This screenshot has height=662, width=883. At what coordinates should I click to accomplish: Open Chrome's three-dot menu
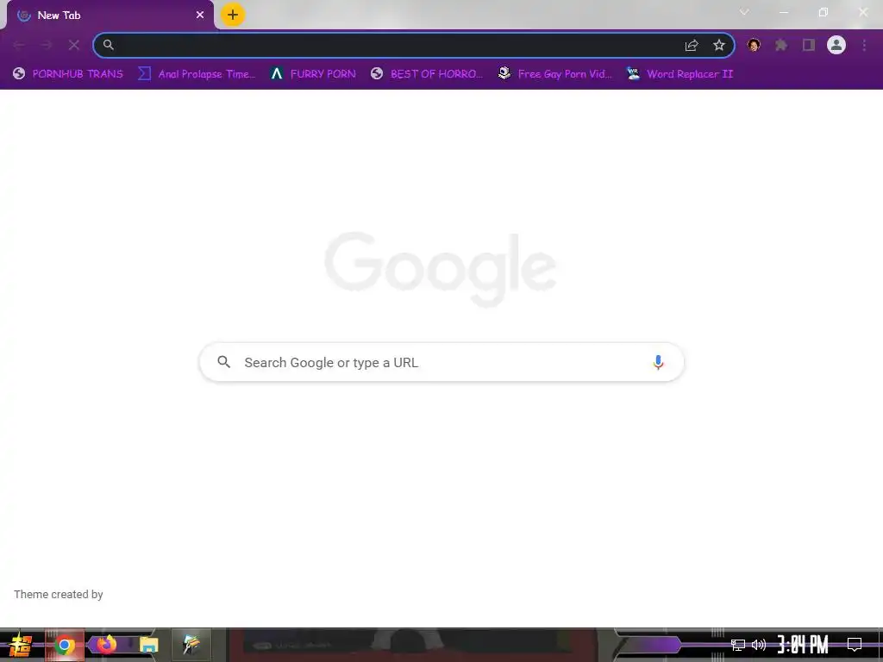pos(864,45)
